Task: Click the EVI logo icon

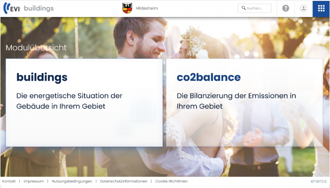Action: pos(11,8)
